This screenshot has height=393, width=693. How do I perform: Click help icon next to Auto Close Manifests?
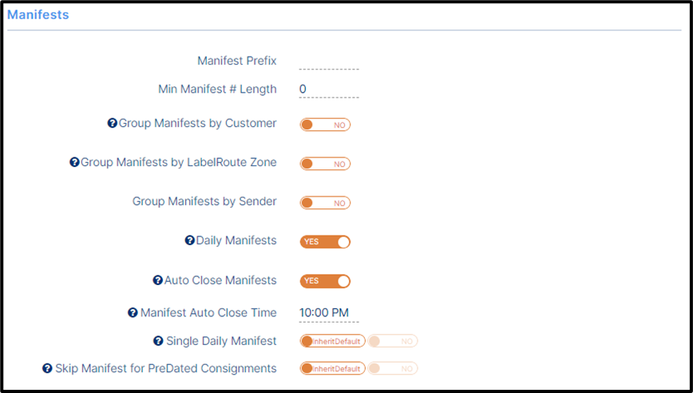point(158,280)
